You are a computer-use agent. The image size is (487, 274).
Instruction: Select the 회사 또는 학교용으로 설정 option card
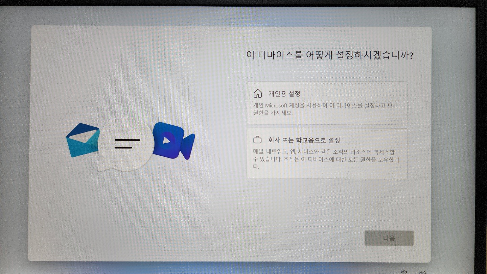[x=327, y=154]
